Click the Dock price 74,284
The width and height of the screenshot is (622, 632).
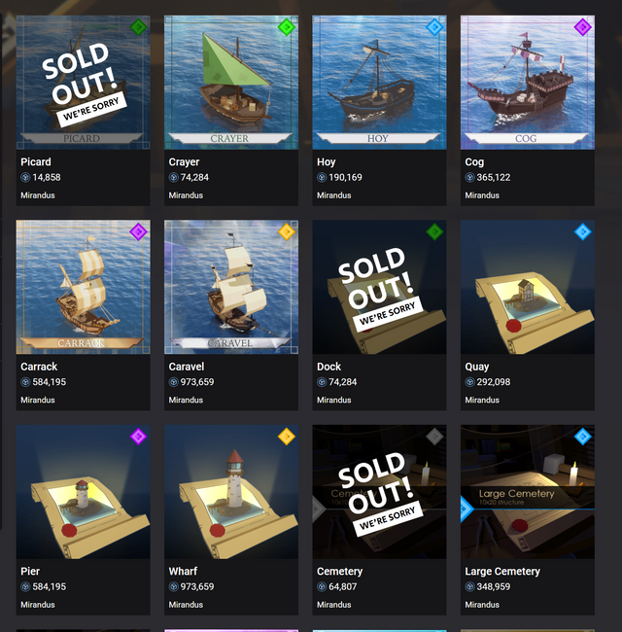tap(342, 382)
